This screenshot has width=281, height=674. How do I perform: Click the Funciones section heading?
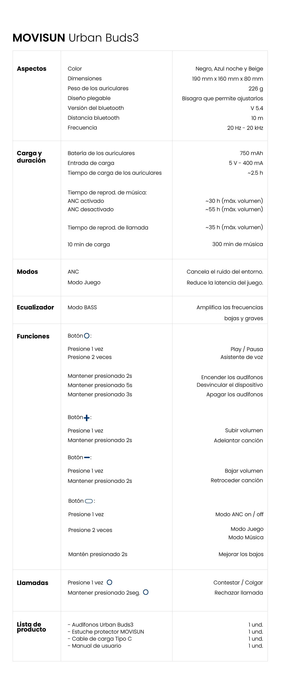[33, 336]
